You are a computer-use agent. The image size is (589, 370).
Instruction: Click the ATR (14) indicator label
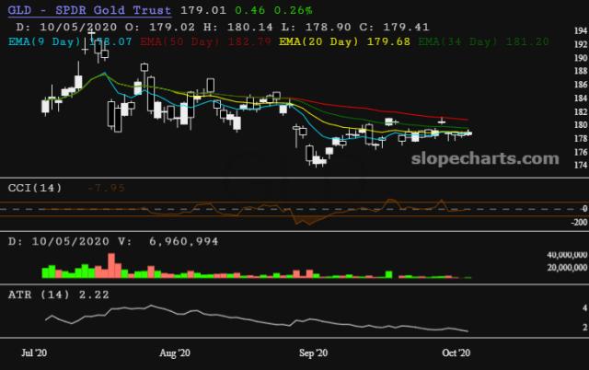pyautogui.click(x=39, y=295)
